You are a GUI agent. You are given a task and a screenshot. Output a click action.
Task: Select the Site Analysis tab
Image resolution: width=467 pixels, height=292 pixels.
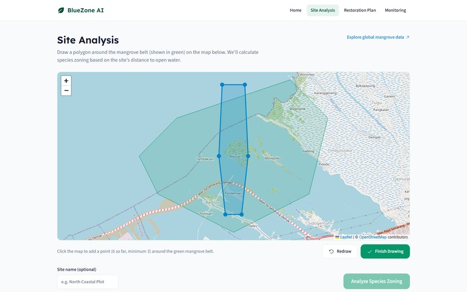[323, 10]
